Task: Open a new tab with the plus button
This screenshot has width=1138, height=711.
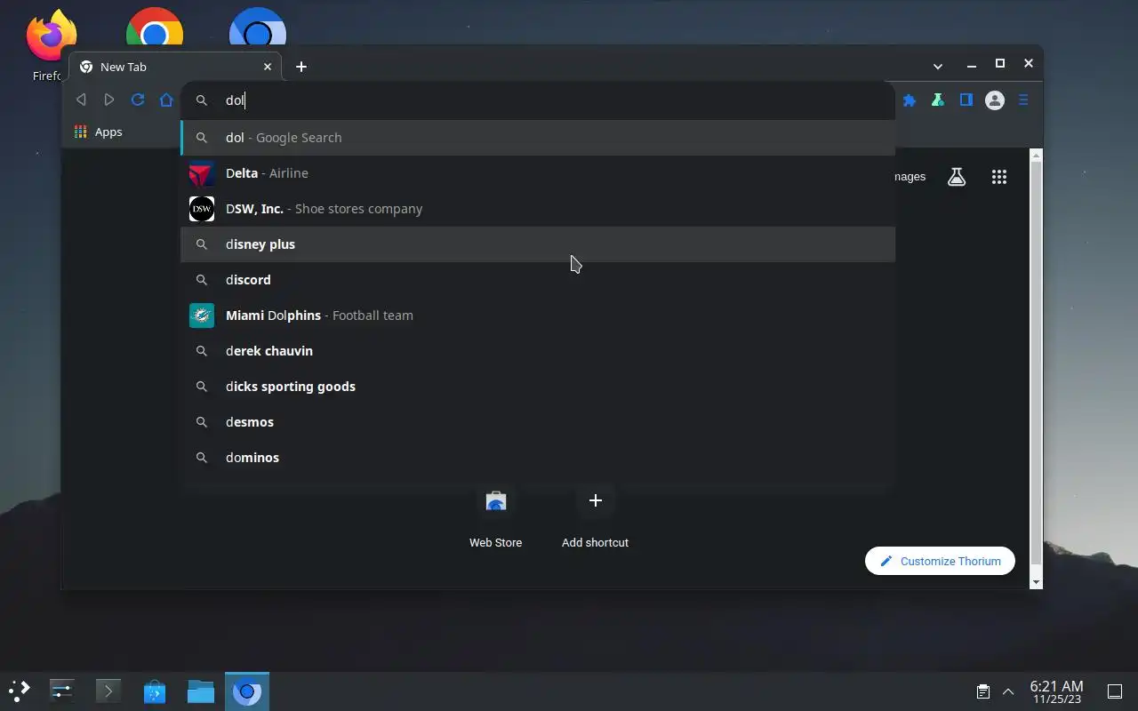Action: pyautogui.click(x=301, y=67)
